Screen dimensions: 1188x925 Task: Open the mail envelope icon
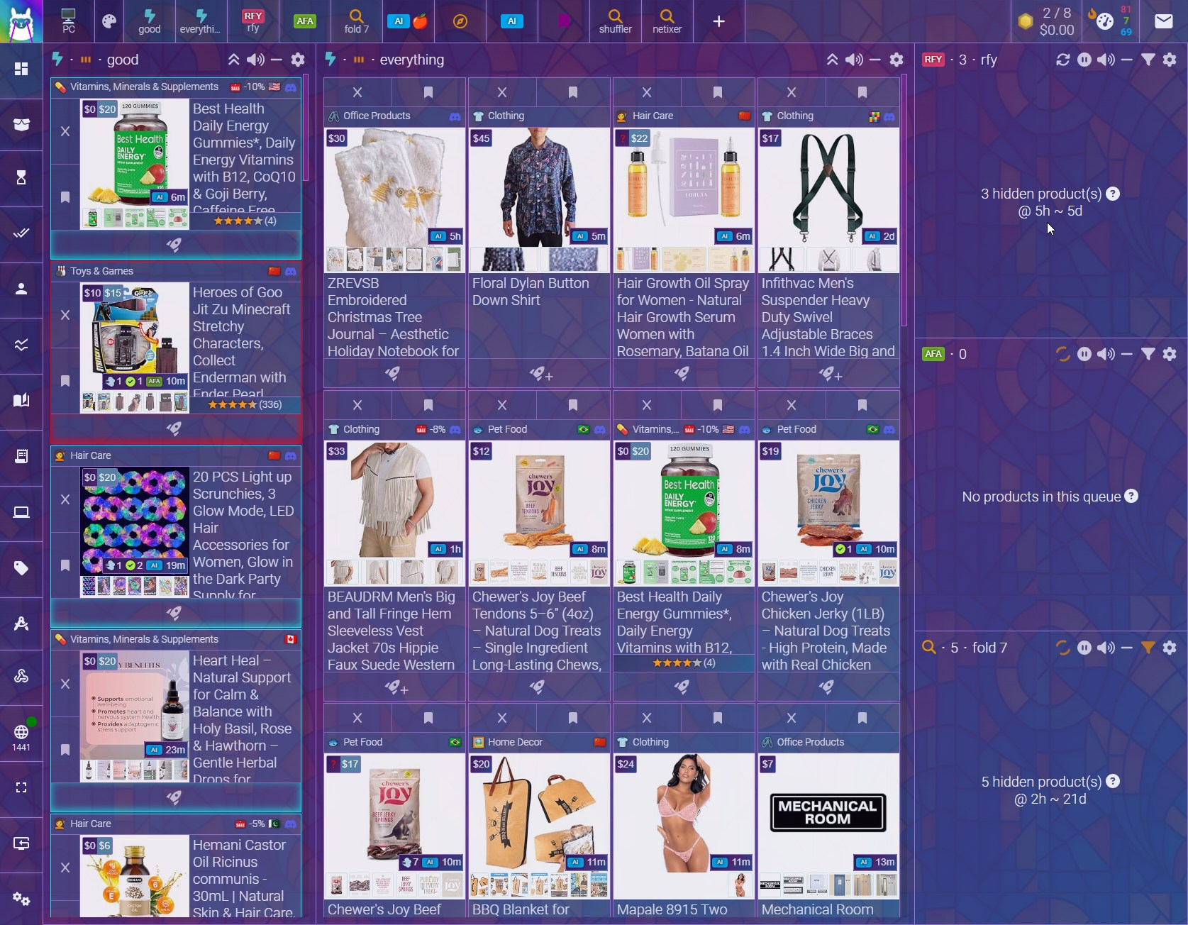1164,21
